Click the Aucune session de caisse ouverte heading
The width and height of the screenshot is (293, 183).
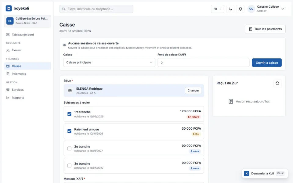tap(93, 43)
